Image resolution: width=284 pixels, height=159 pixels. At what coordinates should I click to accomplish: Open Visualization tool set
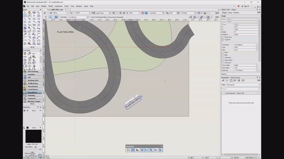(32, 87)
